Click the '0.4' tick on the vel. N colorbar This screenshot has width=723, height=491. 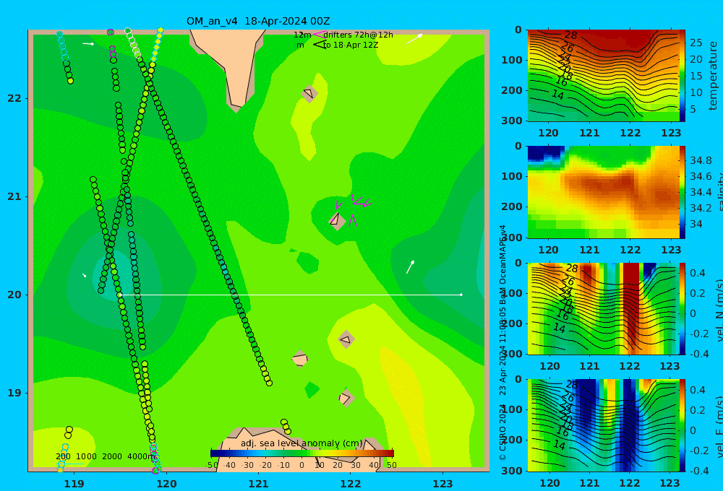click(698, 273)
